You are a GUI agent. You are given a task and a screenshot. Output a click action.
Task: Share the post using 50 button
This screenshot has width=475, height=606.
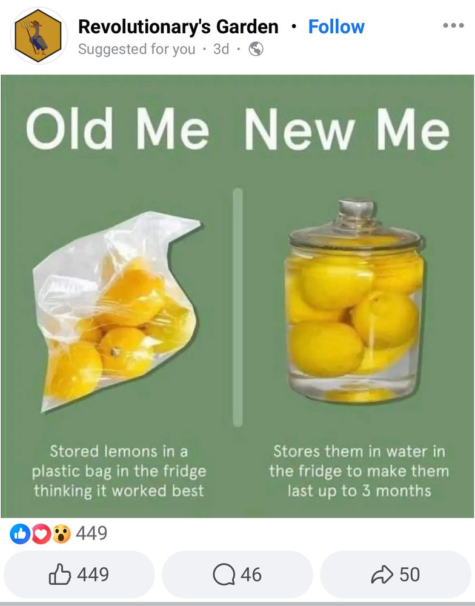click(x=396, y=574)
